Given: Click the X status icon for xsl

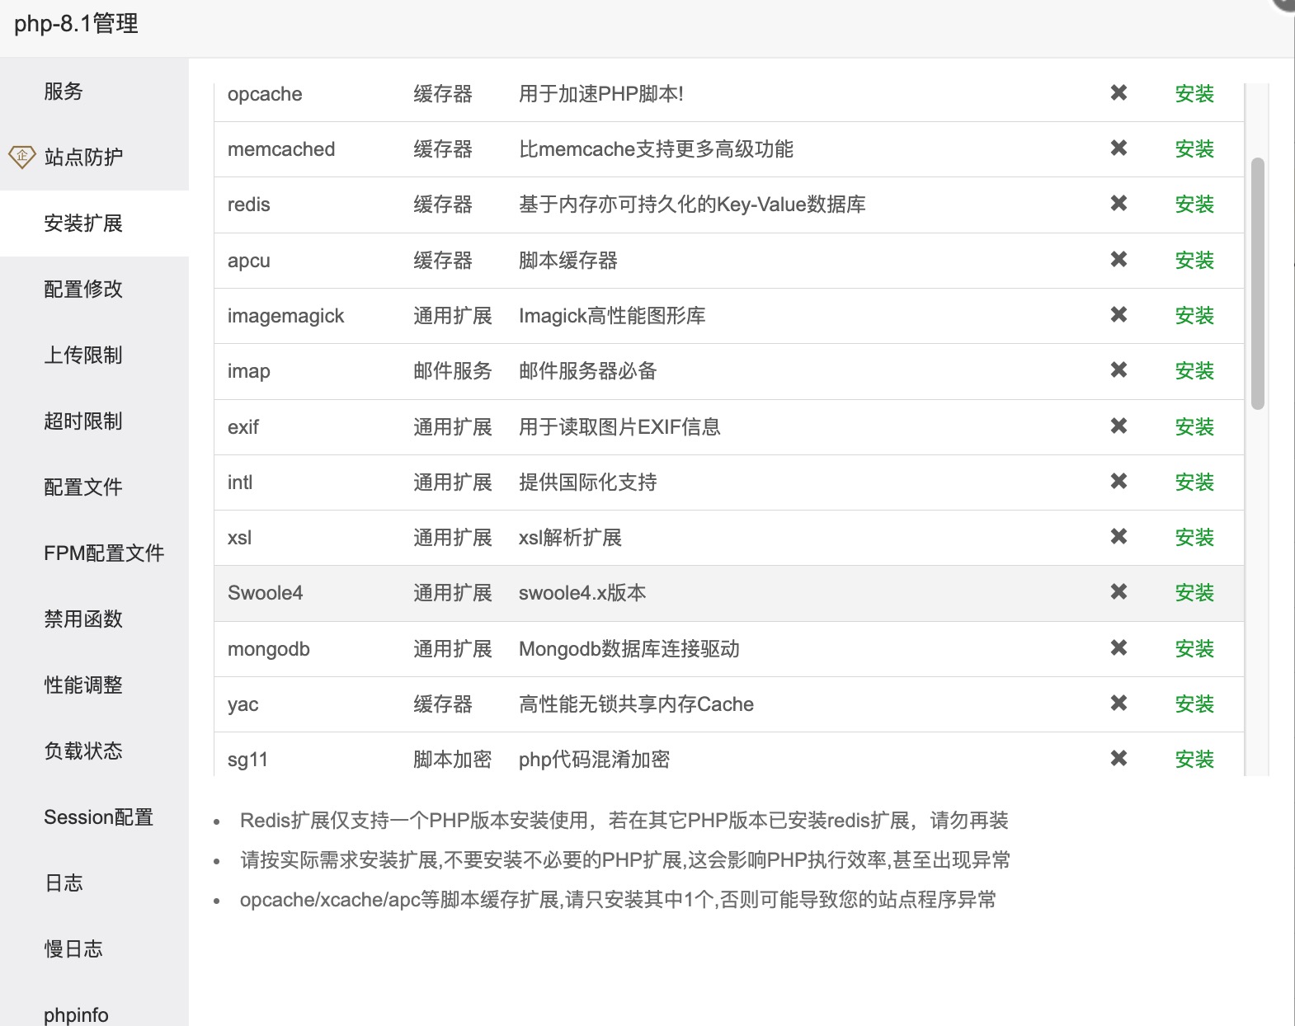Looking at the screenshot, I should pyautogui.click(x=1118, y=536).
